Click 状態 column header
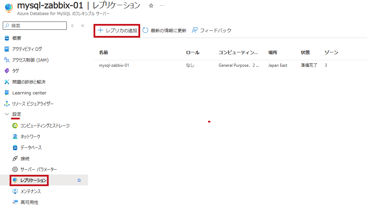Screen dimensions: 367x207 [305, 53]
